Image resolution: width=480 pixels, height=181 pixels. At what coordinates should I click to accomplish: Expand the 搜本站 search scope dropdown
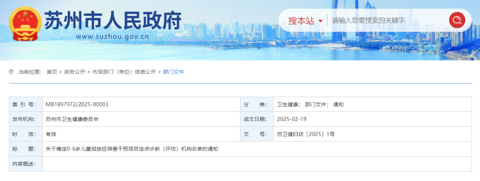[306, 20]
